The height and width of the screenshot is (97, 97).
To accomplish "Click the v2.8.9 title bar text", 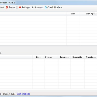I will (12, 2).
